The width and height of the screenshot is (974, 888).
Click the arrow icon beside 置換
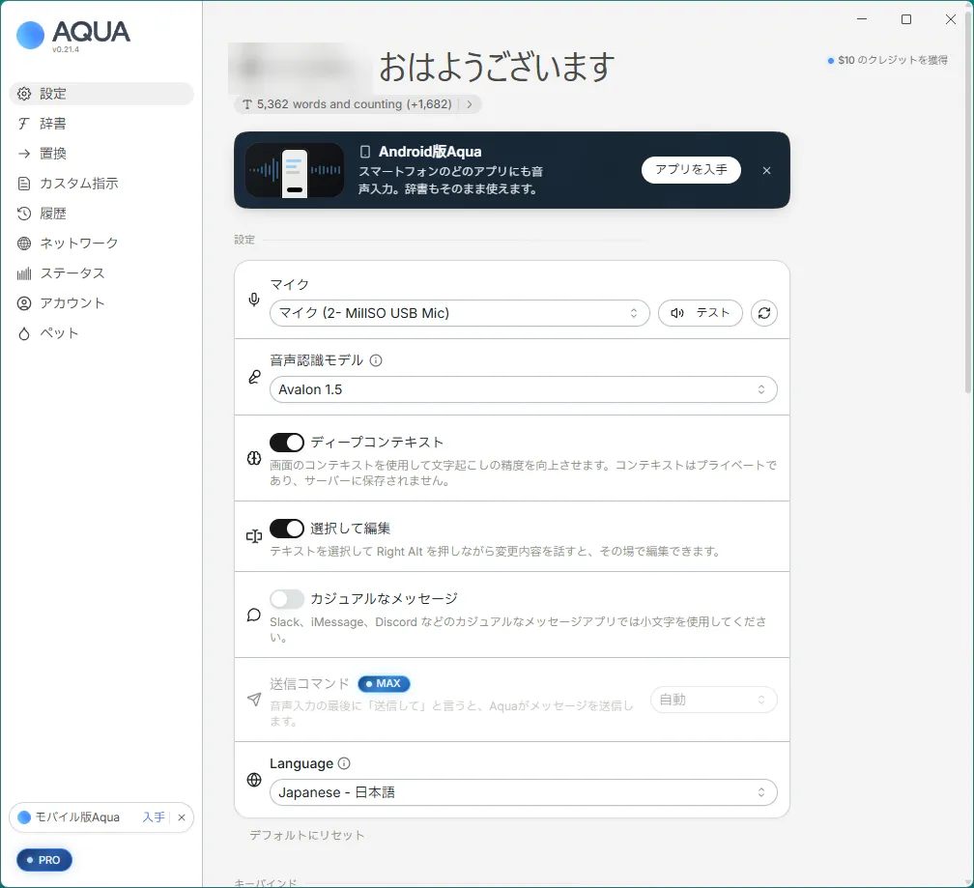23,154
